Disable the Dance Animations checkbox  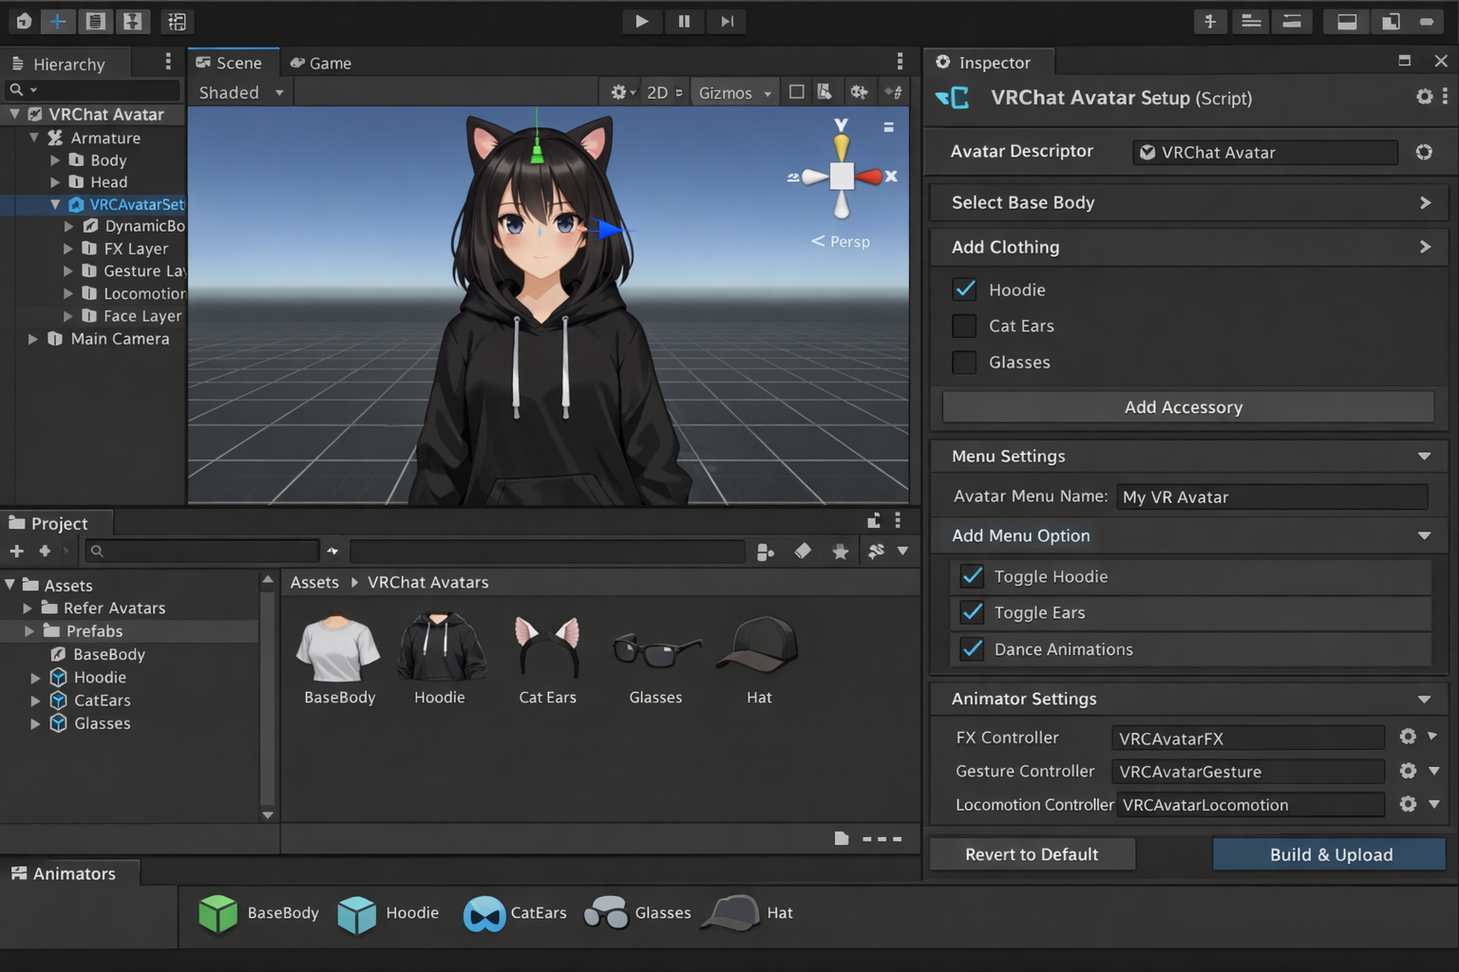(972, 649)
